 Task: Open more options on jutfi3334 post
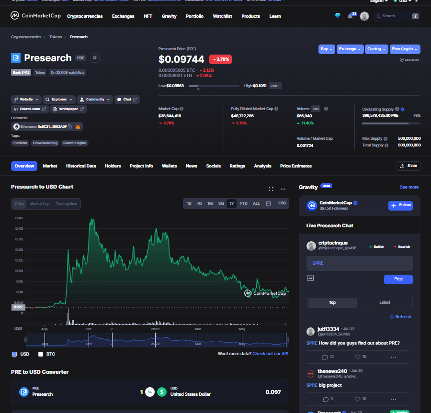(x=393, y=357)
